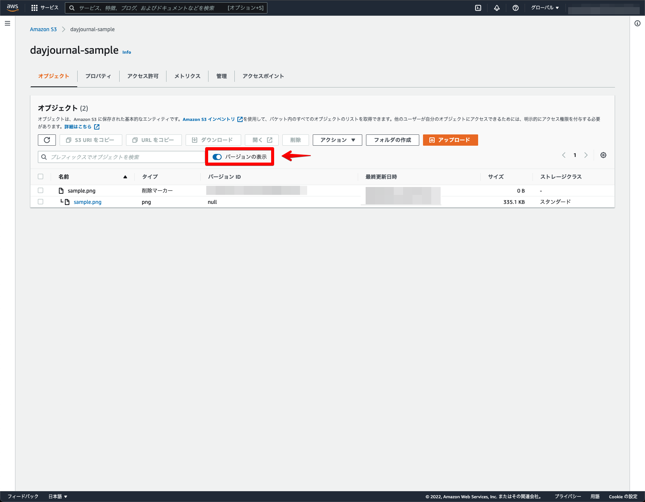Open the AWS home logo
Image resolution: width=645 pixels, height=502 pixels.
click(x=12, y=8)
